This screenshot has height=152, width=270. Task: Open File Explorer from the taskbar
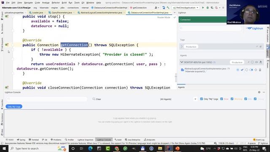(160, 148)
